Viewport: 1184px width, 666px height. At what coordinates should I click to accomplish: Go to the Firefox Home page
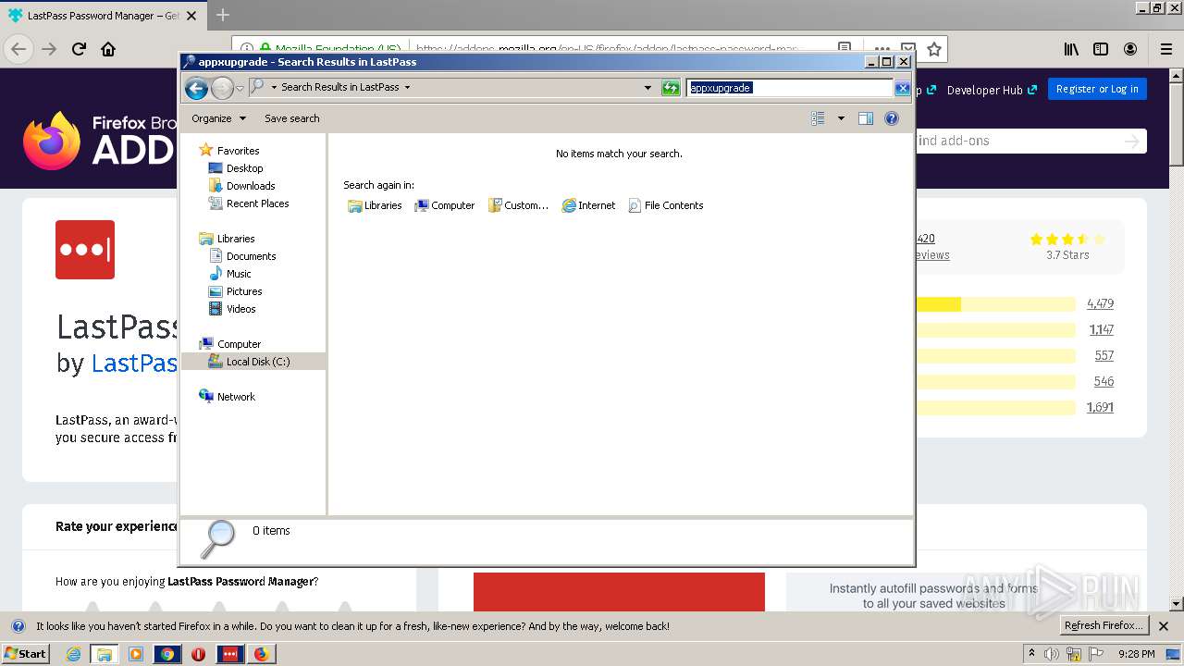tap(108, 49)
